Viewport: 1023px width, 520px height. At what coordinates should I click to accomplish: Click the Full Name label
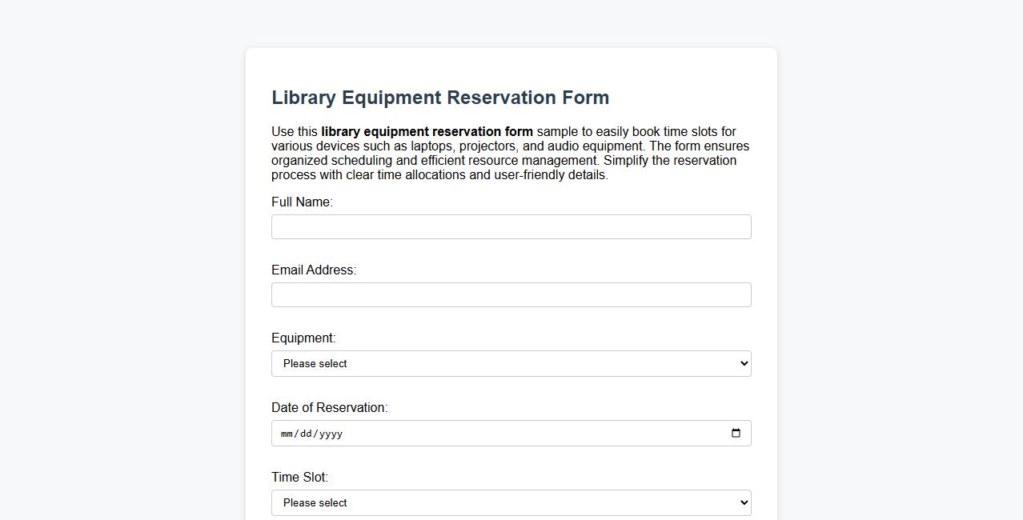click(x=302, y=202)
